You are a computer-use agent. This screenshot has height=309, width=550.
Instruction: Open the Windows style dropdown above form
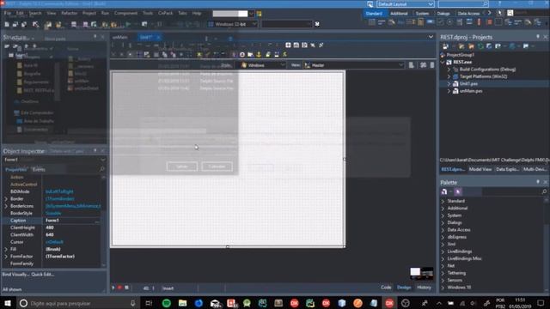(263, 65)
